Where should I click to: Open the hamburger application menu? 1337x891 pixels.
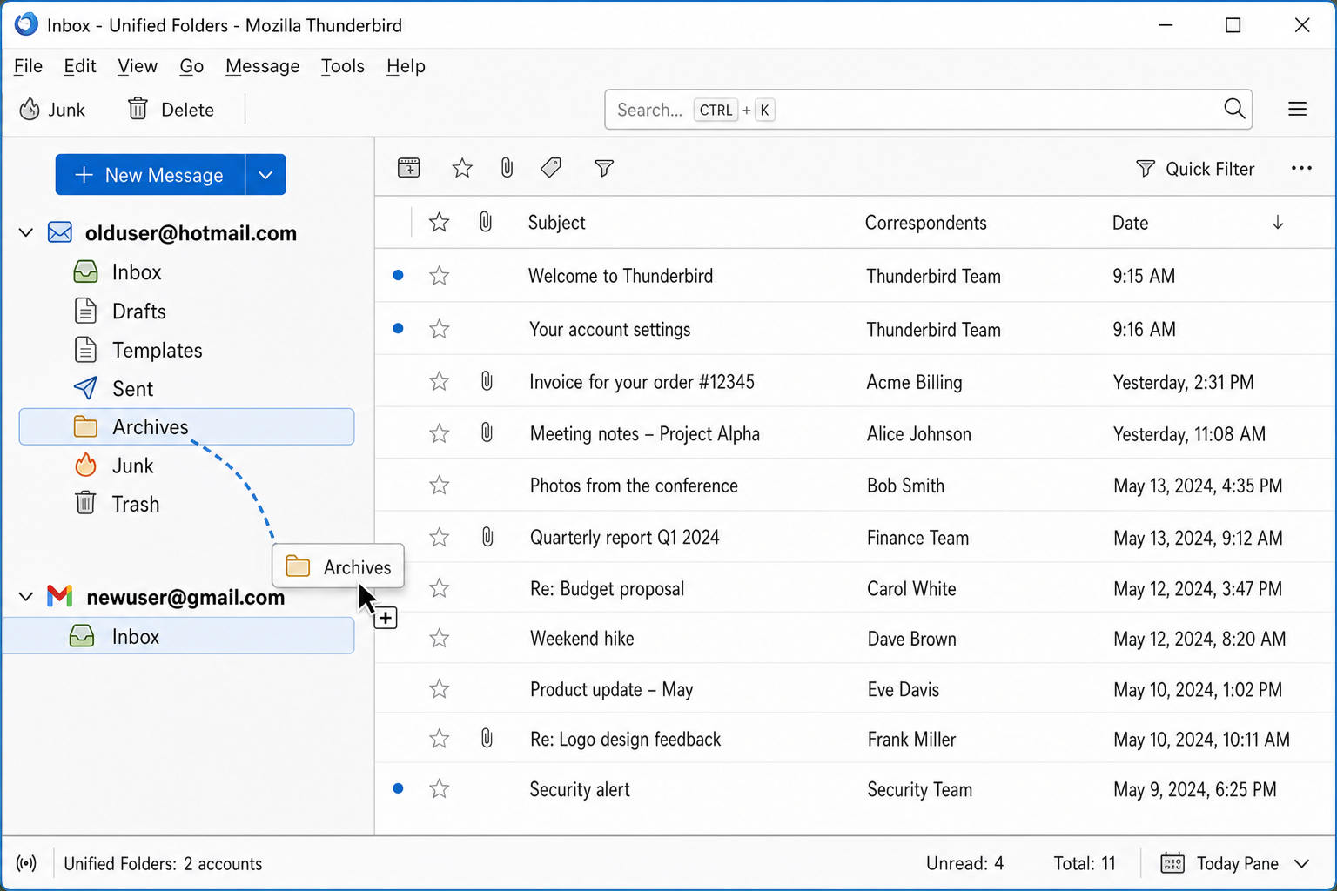click(1297, 110)
